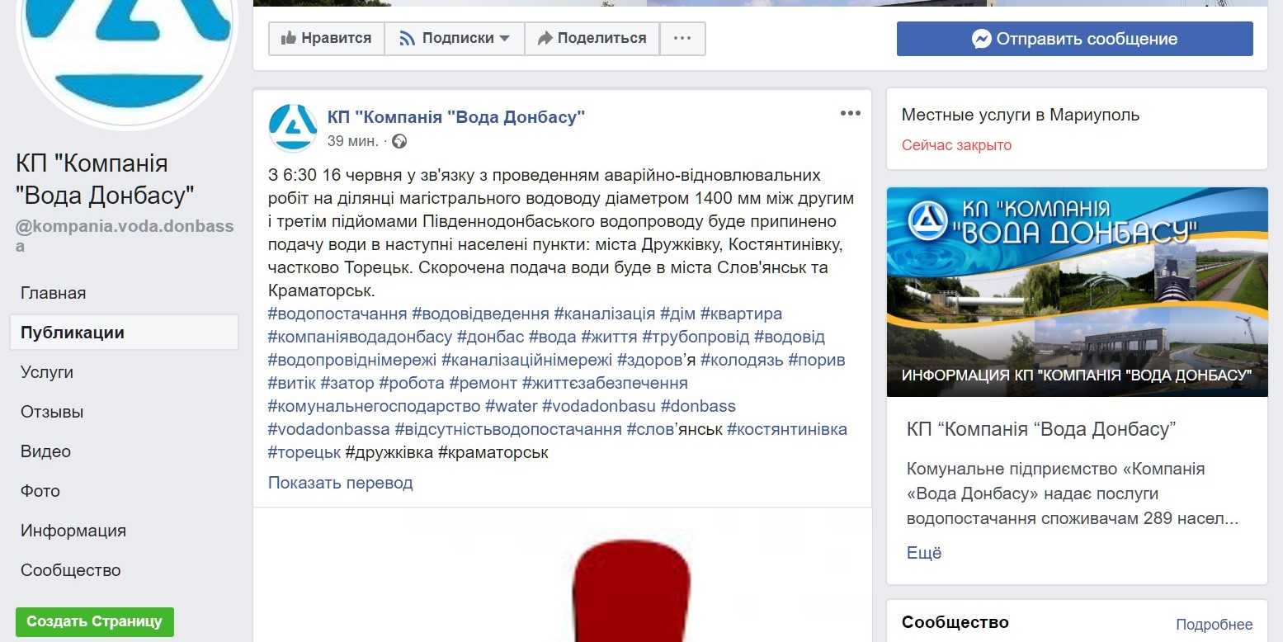Viewport: 1283px width, 642px height.
Task: Go to the Отзывы section
Action: [52, 412]
